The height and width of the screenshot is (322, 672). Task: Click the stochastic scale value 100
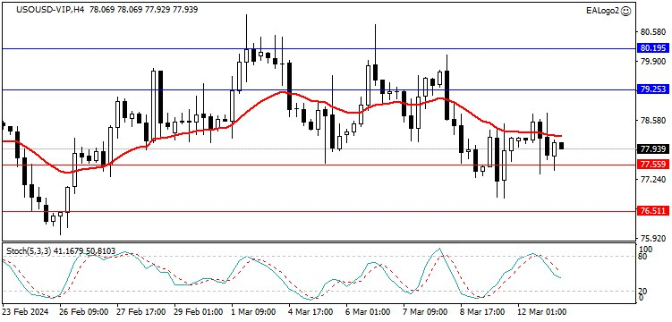click(645, 250)
